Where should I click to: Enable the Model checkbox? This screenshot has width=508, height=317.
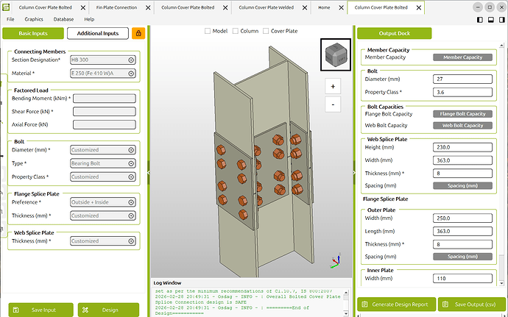208,31
